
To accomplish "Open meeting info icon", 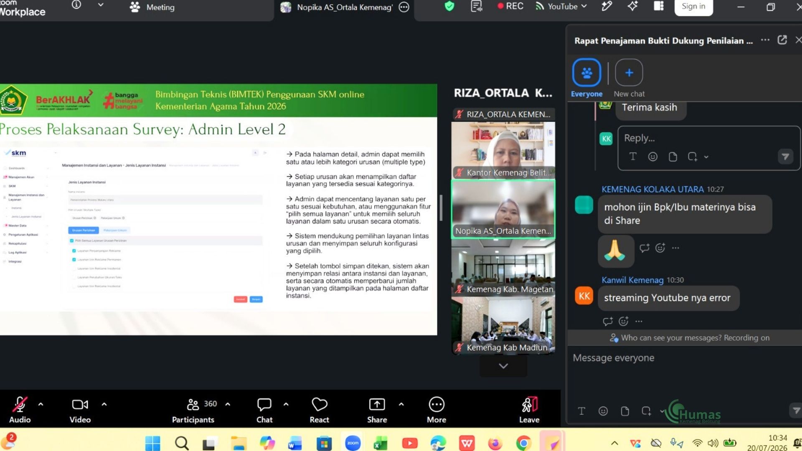I will pyautogui.click(x=76, y=5).
